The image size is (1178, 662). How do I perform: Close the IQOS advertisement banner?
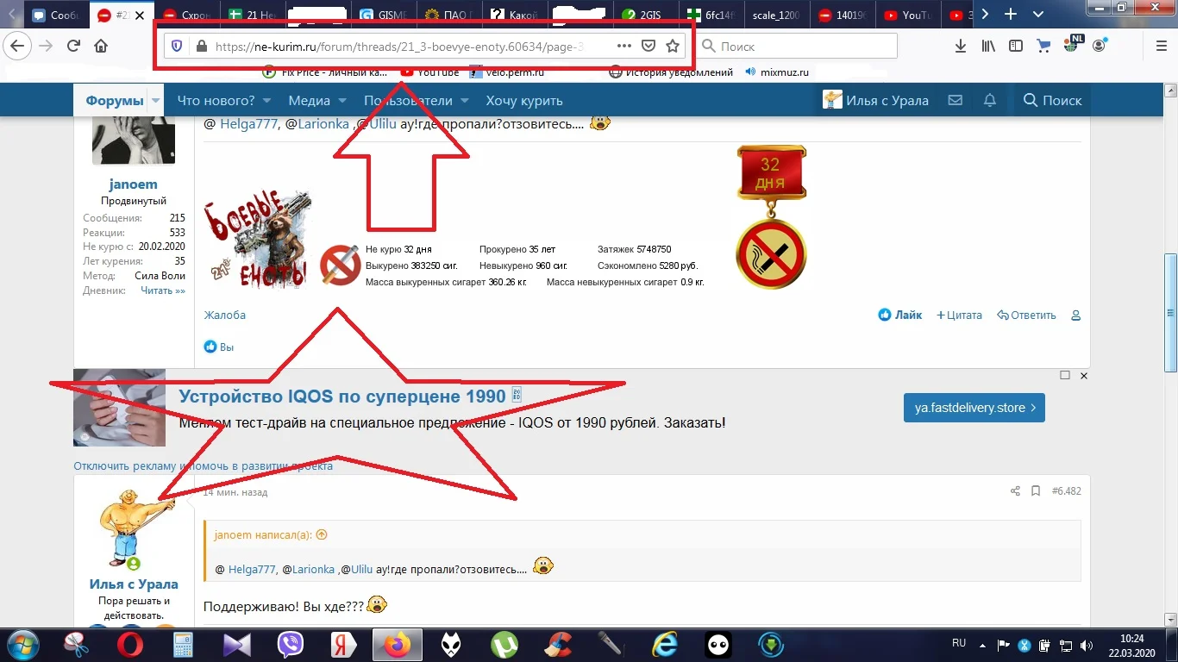point(1084,375)
